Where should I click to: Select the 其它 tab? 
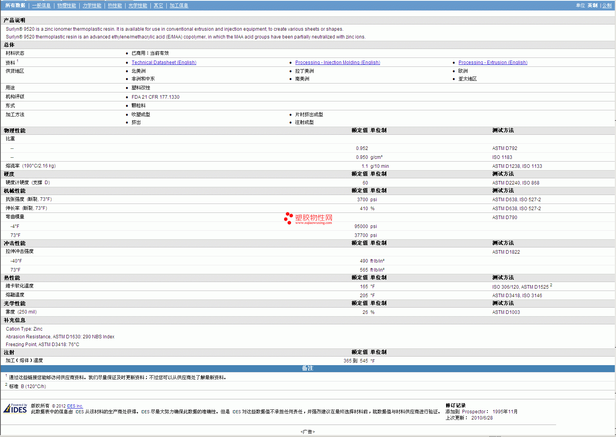[158, 5]
